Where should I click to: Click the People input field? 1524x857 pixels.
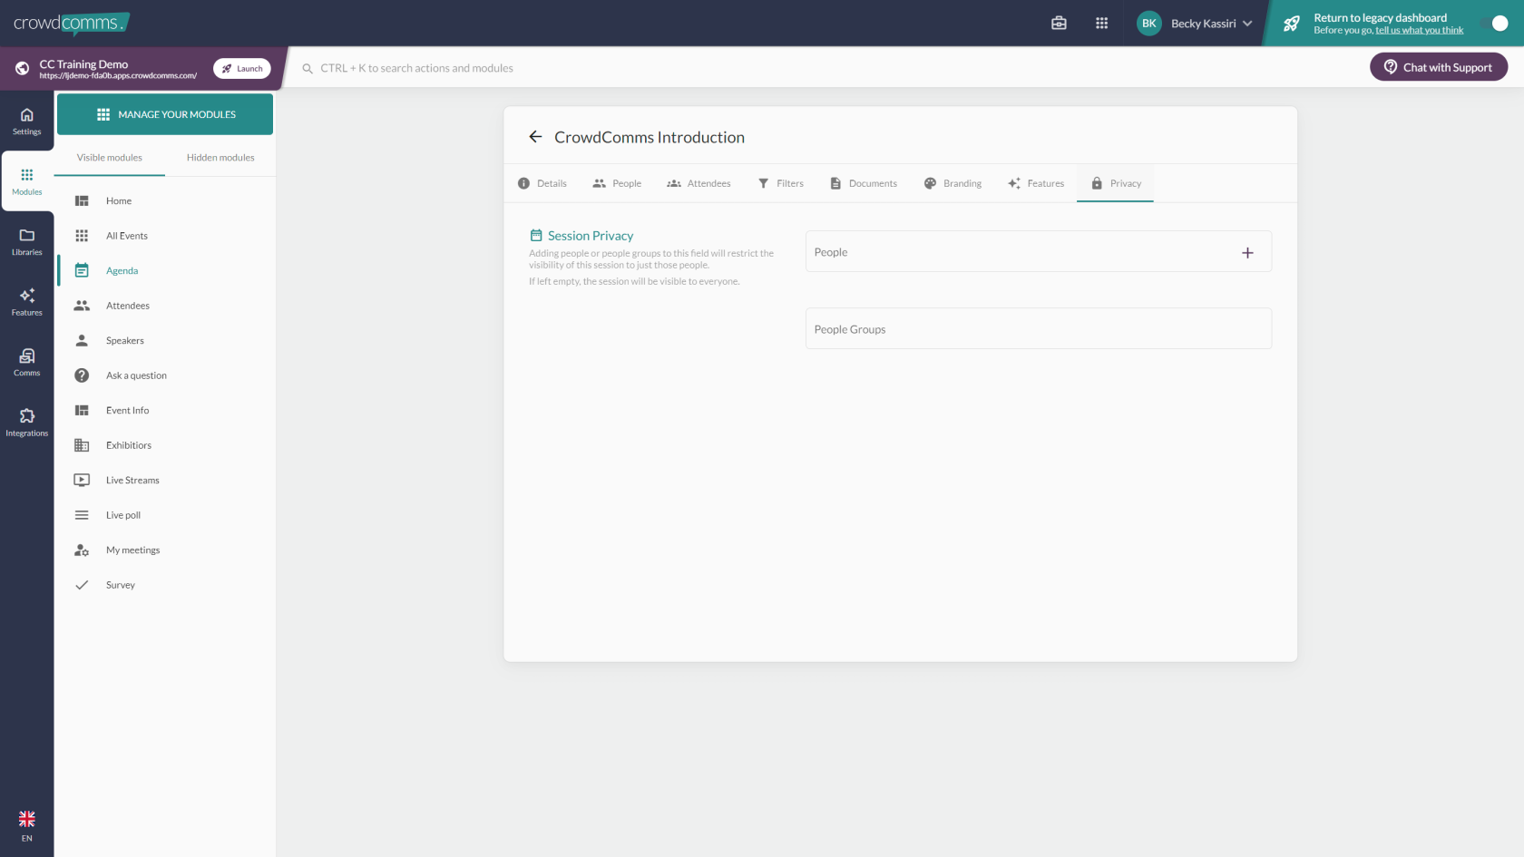[x=1038, y=252]
